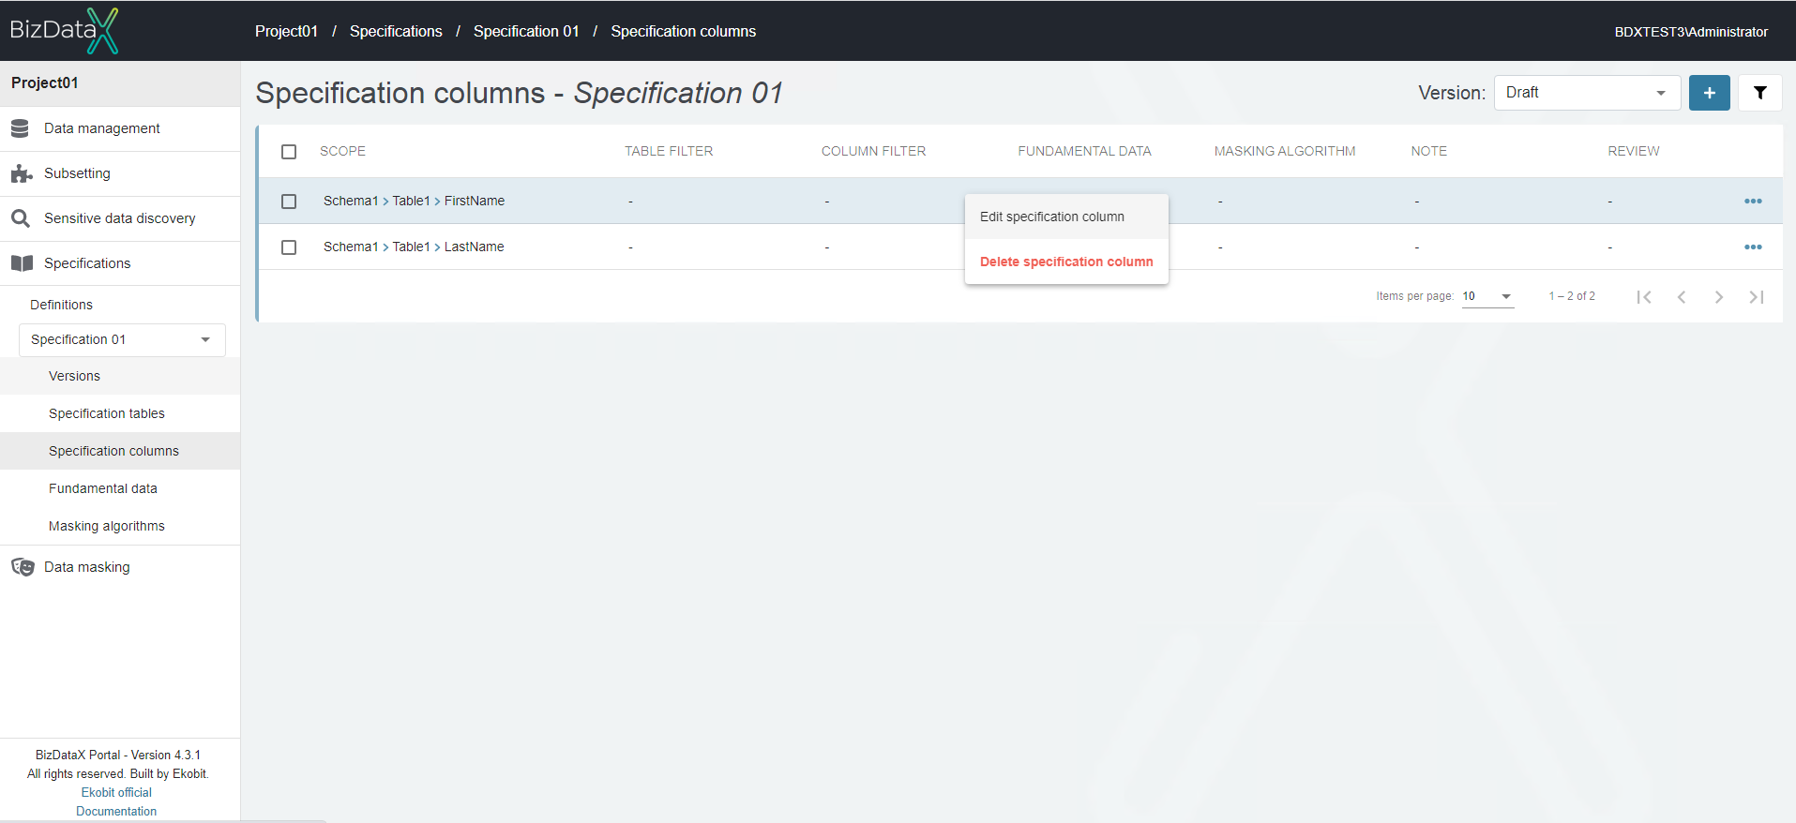1796x823 pixels.
Task: Select Specification columns in the sidebar
Action: pos(120,451)
